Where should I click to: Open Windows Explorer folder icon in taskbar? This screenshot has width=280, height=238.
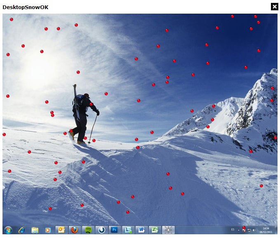tap(35, 230)
